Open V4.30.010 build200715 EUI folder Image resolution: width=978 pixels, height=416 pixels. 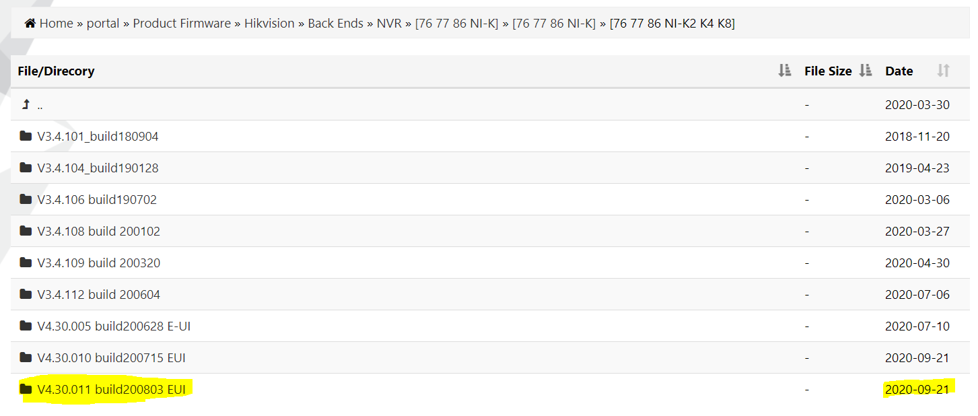point(111,357)
